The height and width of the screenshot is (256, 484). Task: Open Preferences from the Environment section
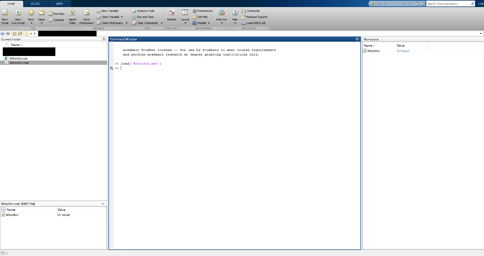pos(203,11)
